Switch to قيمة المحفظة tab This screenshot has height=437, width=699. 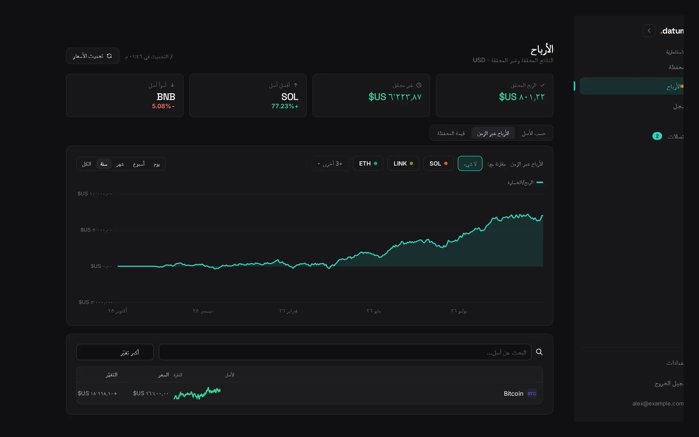coord(451,133)
